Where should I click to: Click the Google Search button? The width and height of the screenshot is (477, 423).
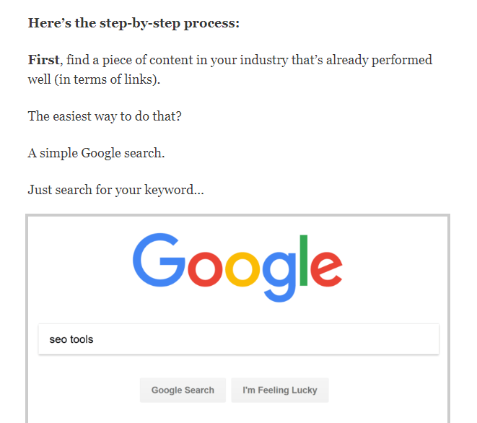[x=183, y=390]
